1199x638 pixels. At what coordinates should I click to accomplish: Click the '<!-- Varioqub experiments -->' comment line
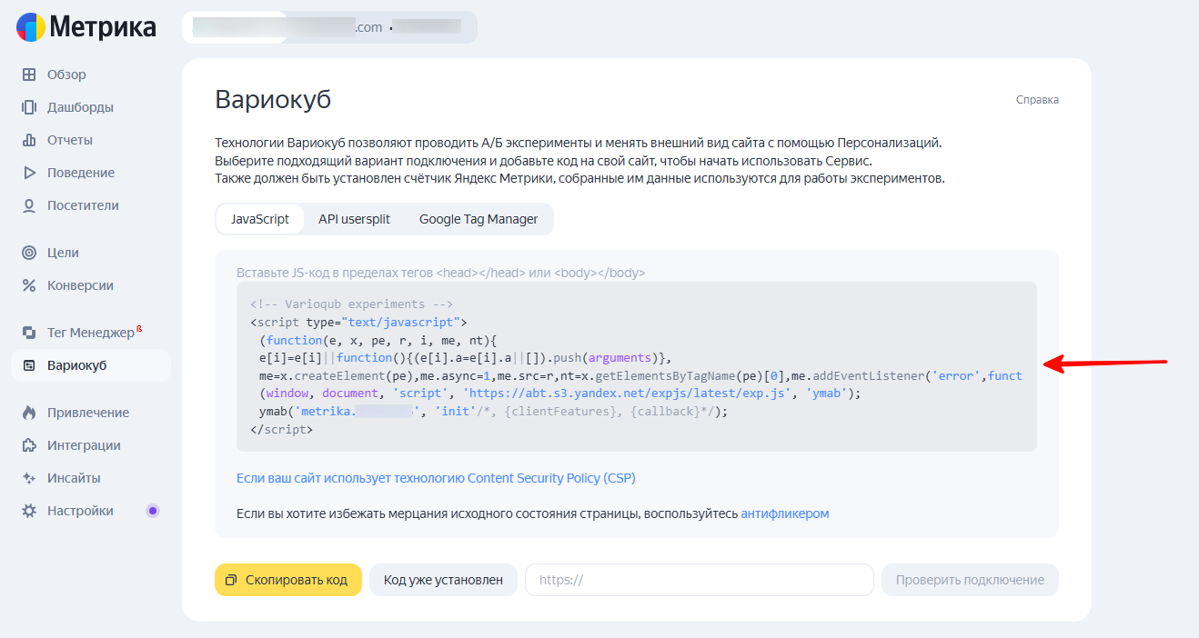point(351,304)
